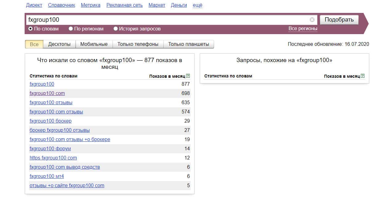This screenshot has height=201, width=374.
Task: Open help icon in the similar queries panel
Action: coord(363,76)
